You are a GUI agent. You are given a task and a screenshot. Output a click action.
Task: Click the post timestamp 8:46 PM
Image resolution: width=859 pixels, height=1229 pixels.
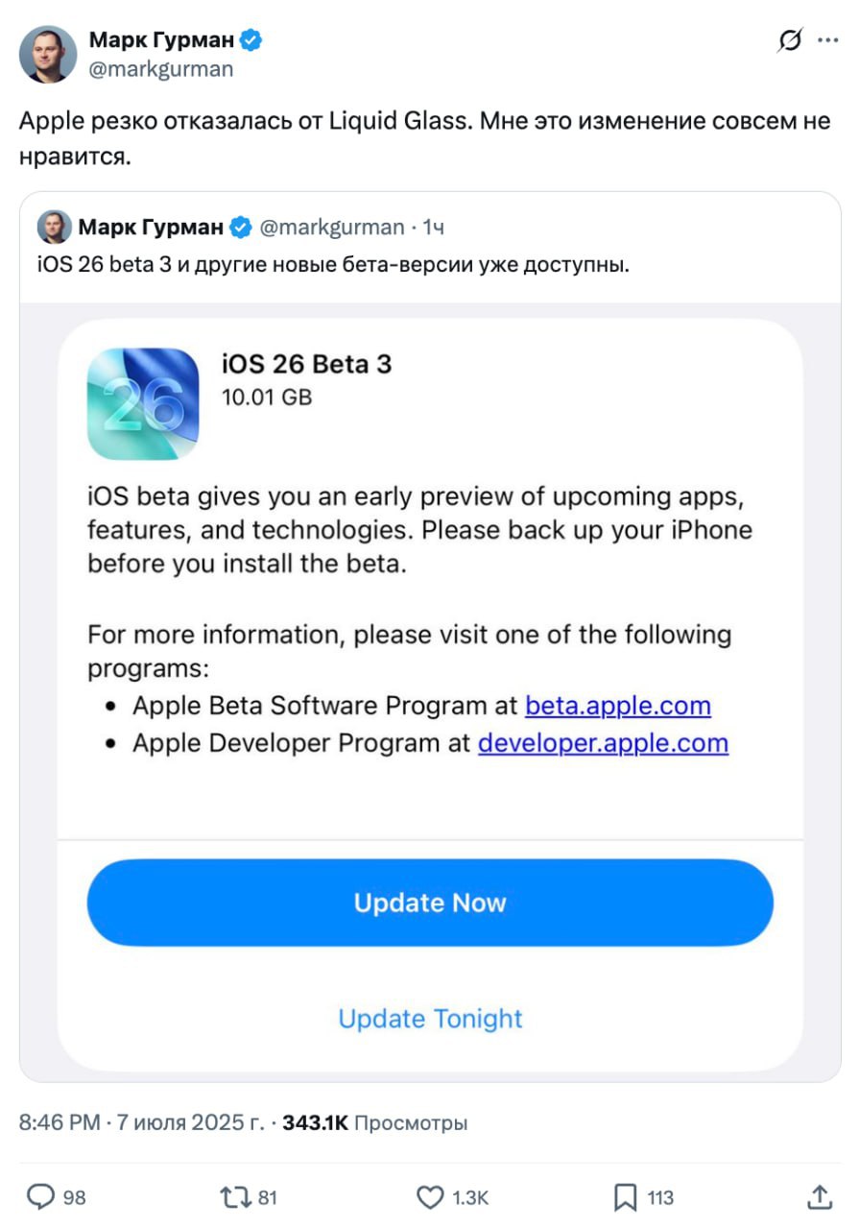coord(60,1122)
